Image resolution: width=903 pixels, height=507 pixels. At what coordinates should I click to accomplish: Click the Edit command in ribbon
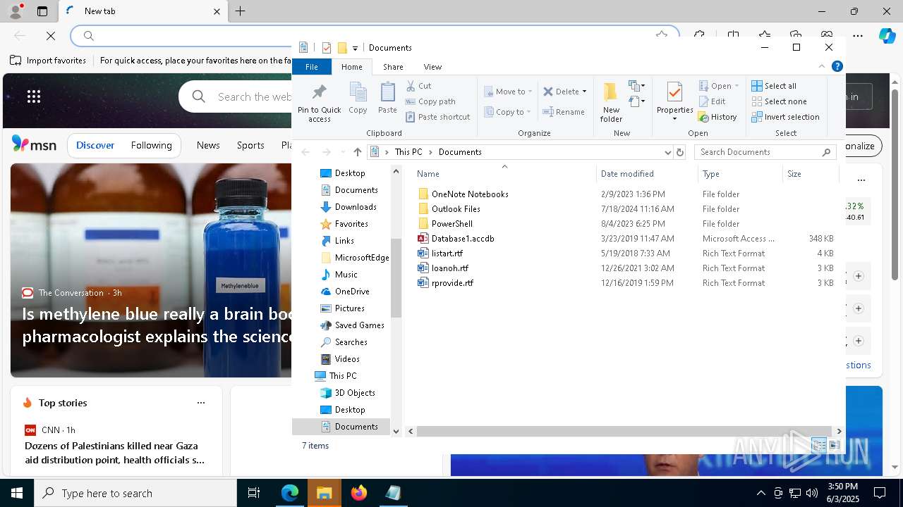coord(713,101)
